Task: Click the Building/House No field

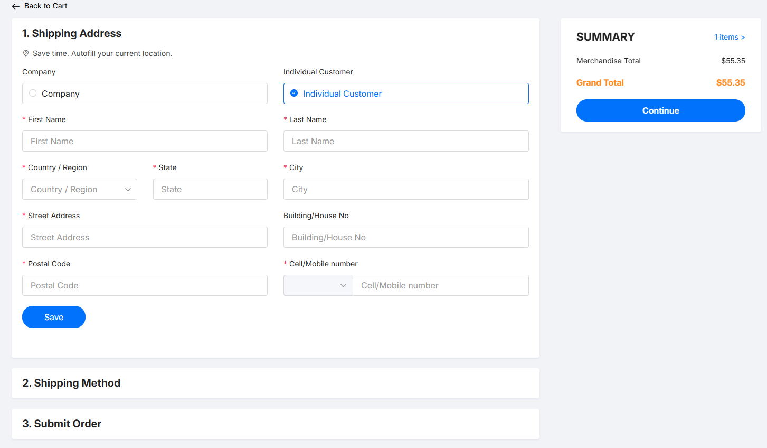Action: [406, 237]
